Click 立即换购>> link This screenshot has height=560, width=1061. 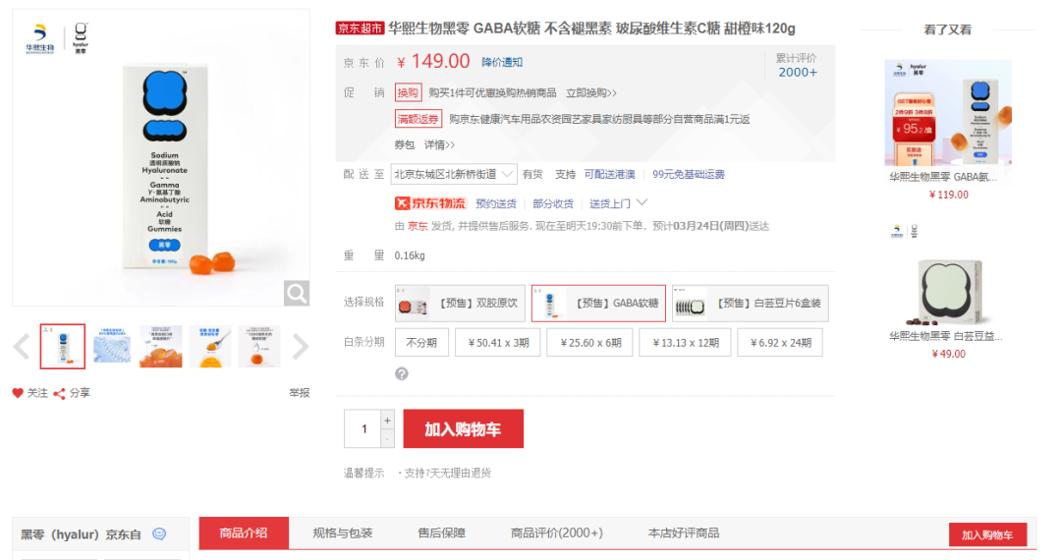[591, 92]
